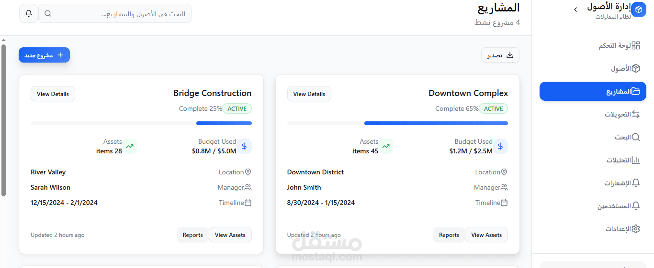Click the notification bell icon in the header
654x268 pixels.
[29, 13]
